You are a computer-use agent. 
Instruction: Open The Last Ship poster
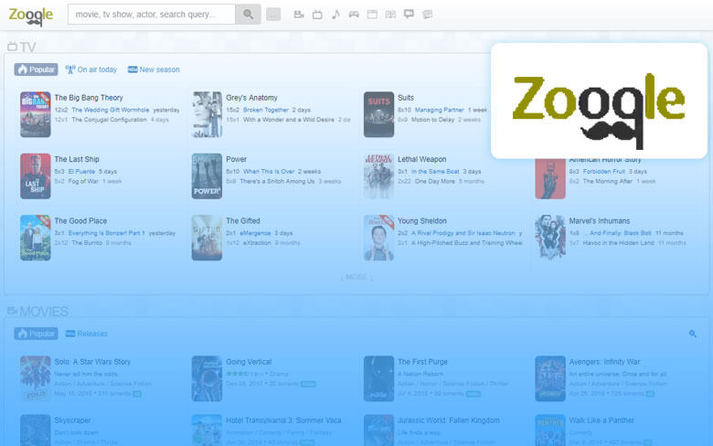pos(35,176)
